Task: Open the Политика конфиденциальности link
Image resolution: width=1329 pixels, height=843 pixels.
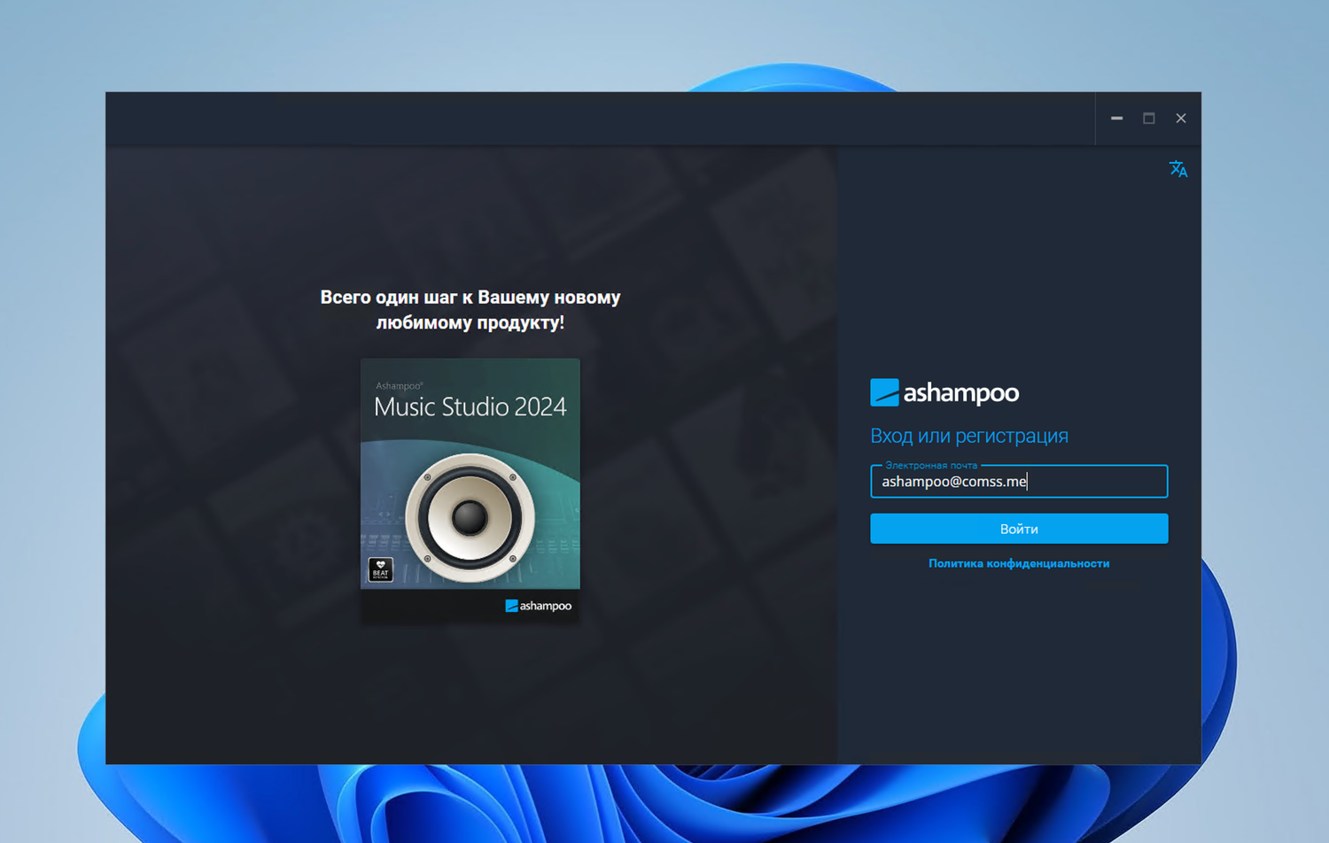Action: click(1019, 563)
